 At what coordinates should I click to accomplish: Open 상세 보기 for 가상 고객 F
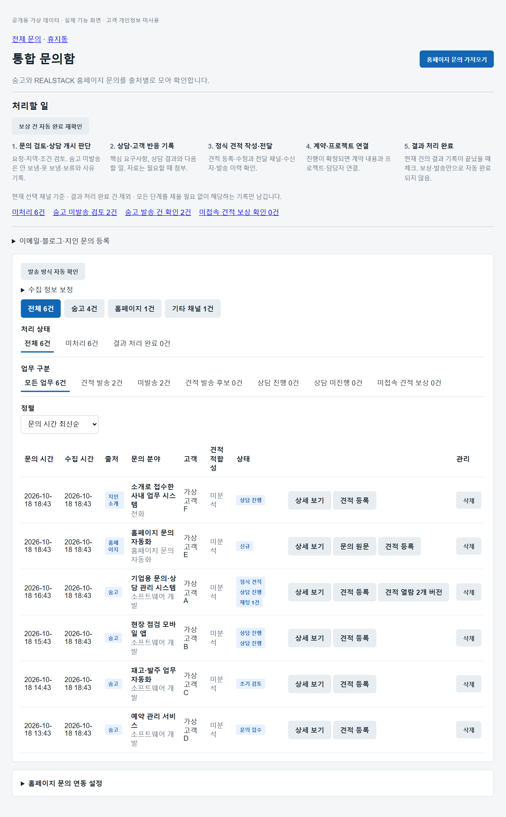click(x=309, y=500)
